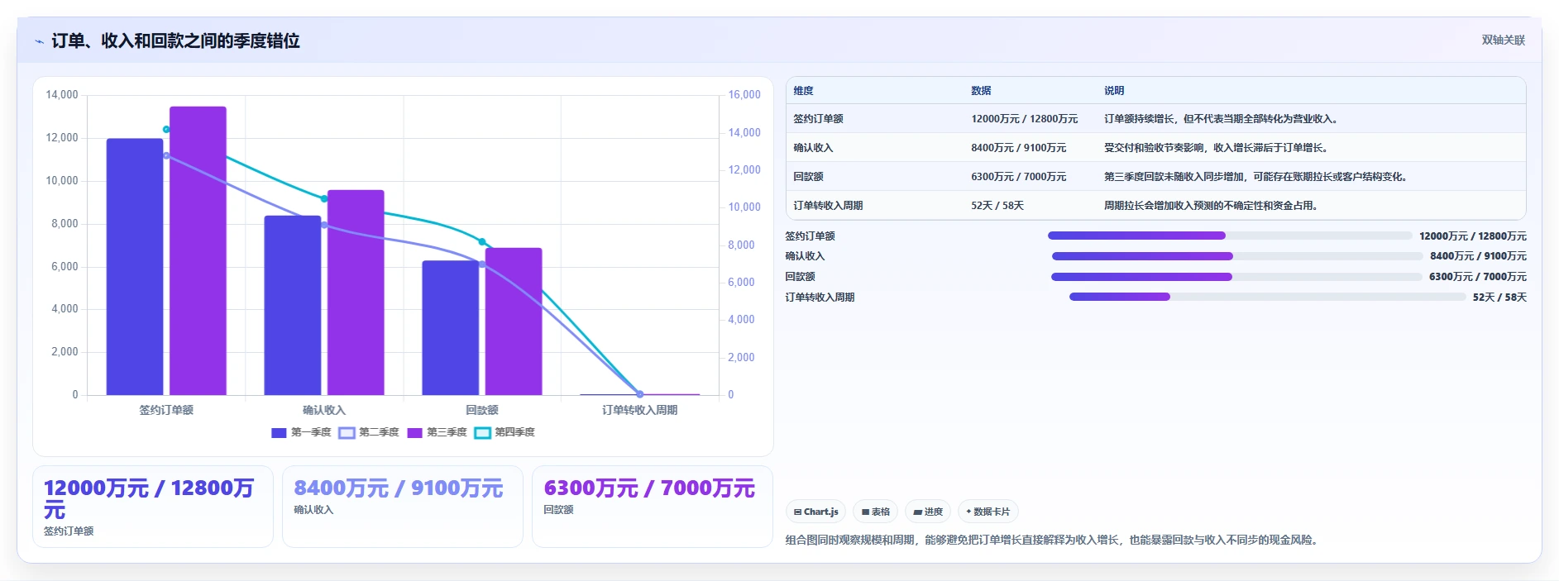Click the blue bar for 确认收入

point(293,305)
